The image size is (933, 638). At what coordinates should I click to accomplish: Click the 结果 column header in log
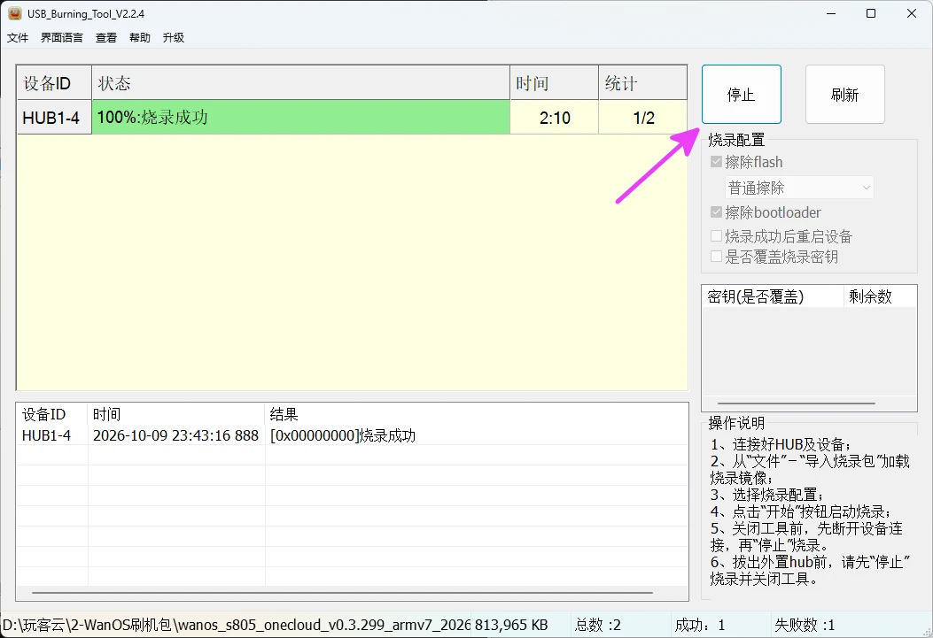pyautogui.click(x=476, y=414)
